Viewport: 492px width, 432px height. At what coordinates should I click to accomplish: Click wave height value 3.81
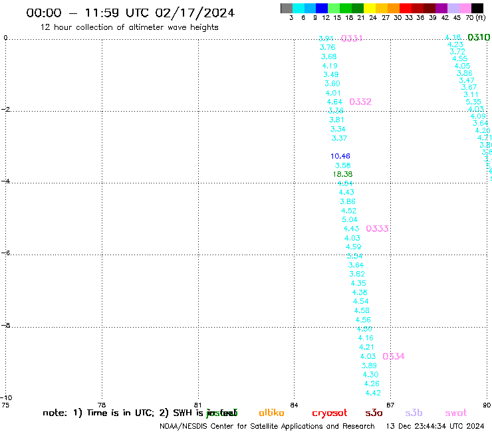(x=336, y=120)
